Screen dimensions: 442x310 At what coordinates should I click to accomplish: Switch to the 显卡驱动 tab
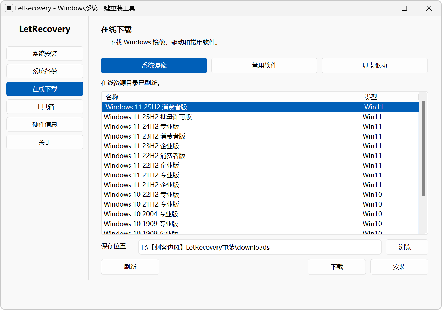(375, 65)
